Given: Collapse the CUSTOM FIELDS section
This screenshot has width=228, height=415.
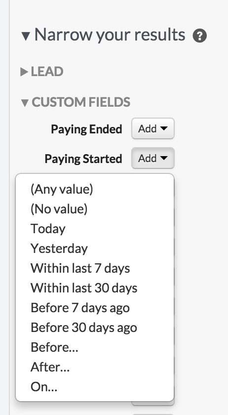Looking at the screenshot, I should [x=25, y=103].
